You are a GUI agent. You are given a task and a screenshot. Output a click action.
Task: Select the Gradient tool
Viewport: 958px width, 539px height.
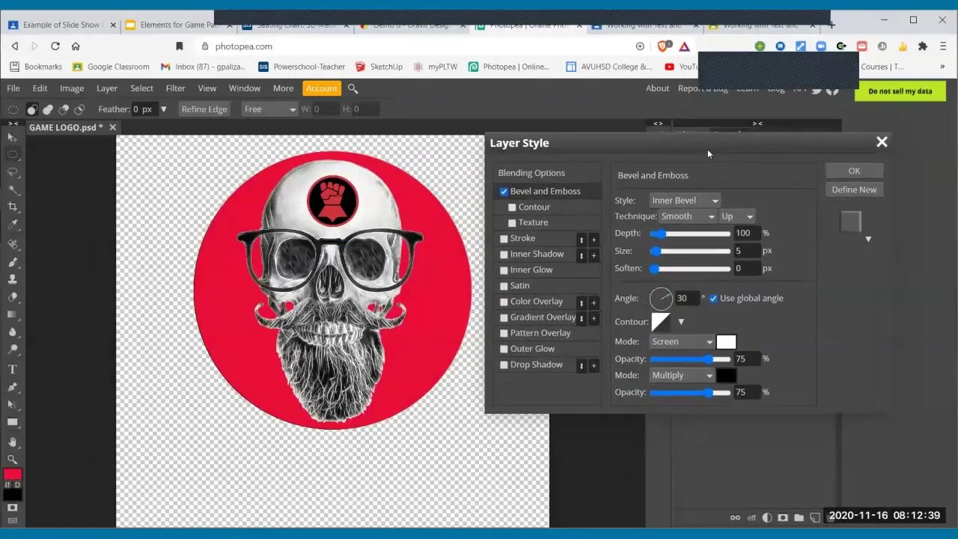click(x=12, y=314)
